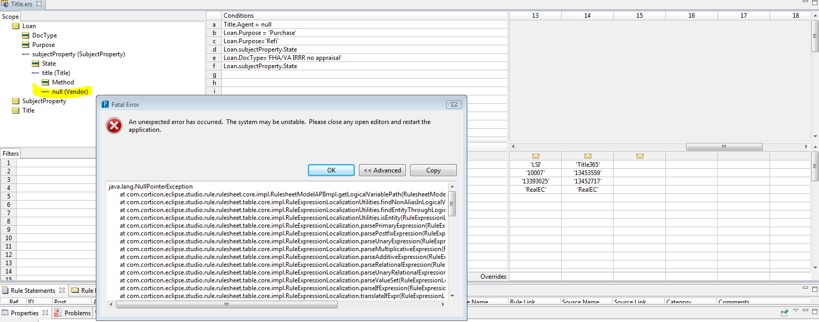Click the title (Title) association dash icon

coord(35,73)
